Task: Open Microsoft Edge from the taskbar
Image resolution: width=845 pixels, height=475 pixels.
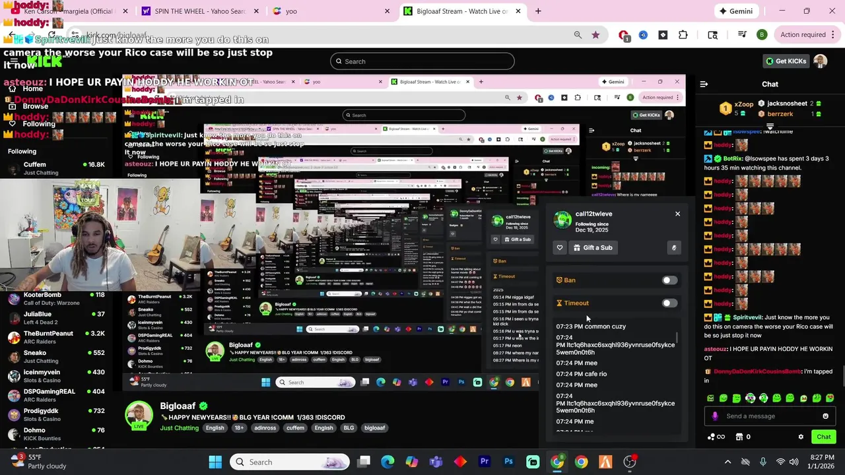Action: (x=388, y=462)
